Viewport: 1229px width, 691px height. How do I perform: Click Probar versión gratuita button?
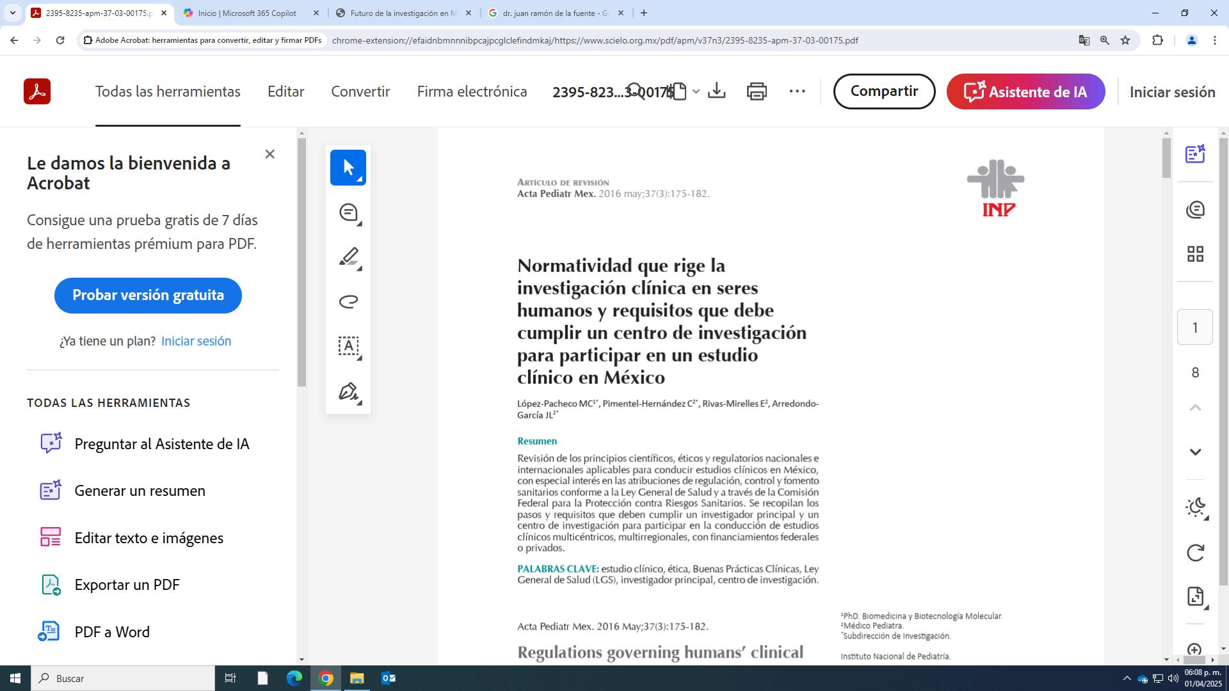(148, 295)
